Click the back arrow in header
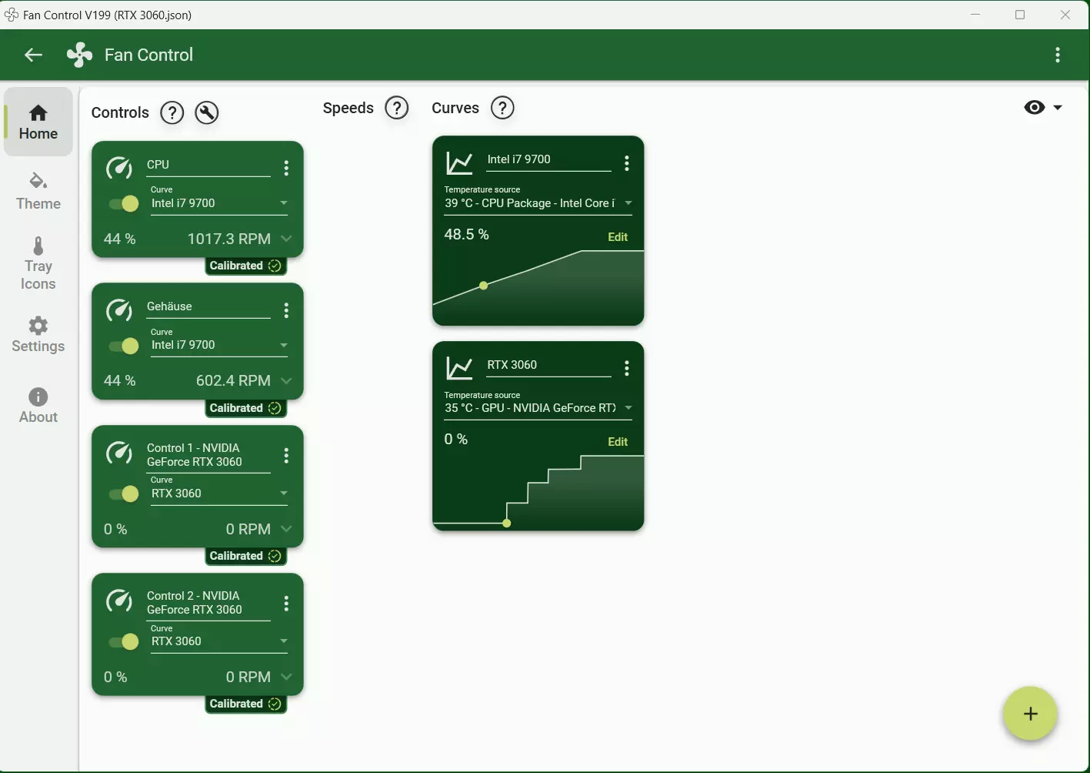Image resolution: width=1090 pixels, height=773 pixels. 33,55
